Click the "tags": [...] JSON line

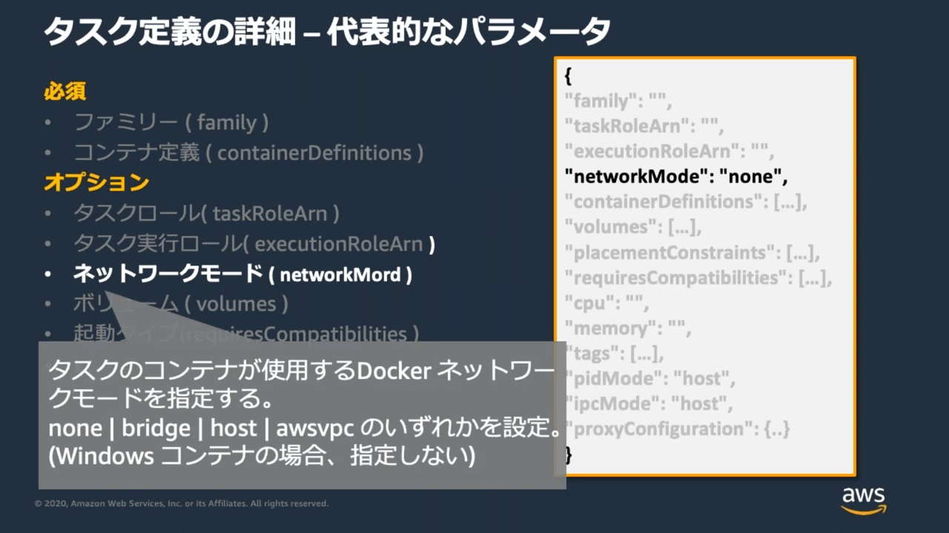coord(615,353)
